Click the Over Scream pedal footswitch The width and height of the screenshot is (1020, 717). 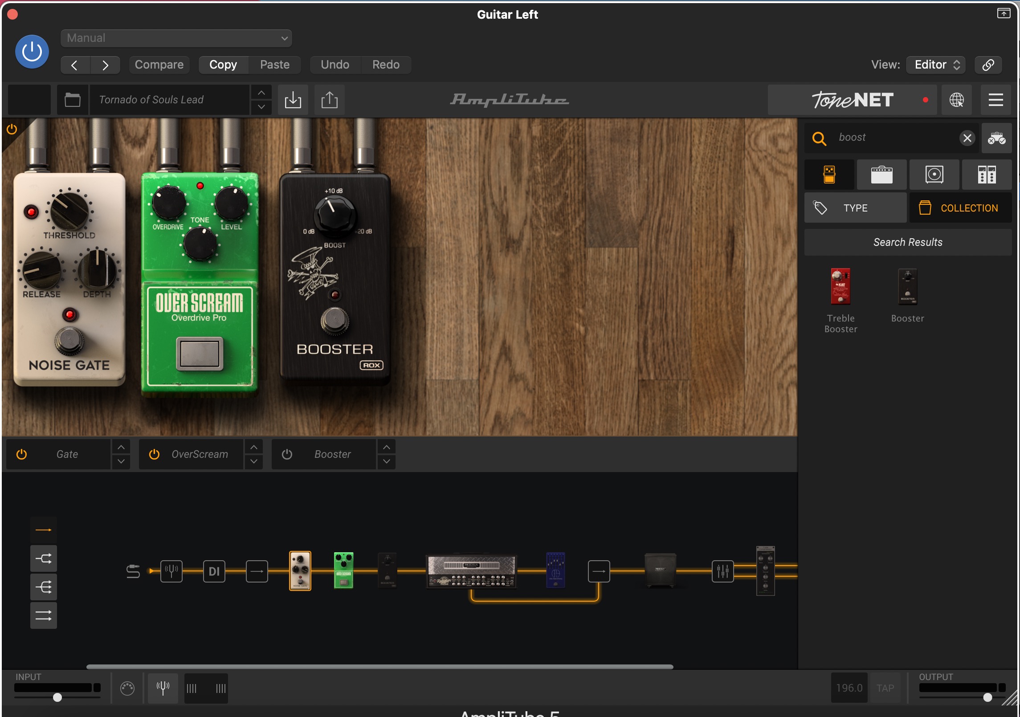pos(200,354)
